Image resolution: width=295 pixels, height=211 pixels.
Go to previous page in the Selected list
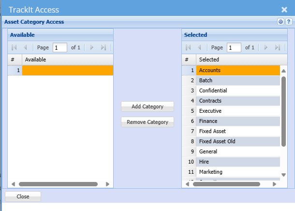tap(199, 47)
